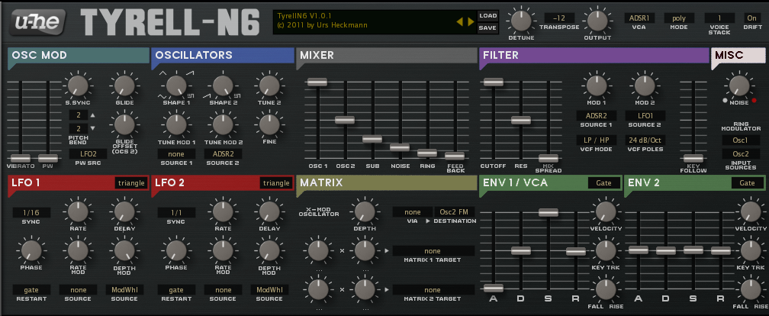Click the LFO 1 RATE knob

click(x=78, y=211)
